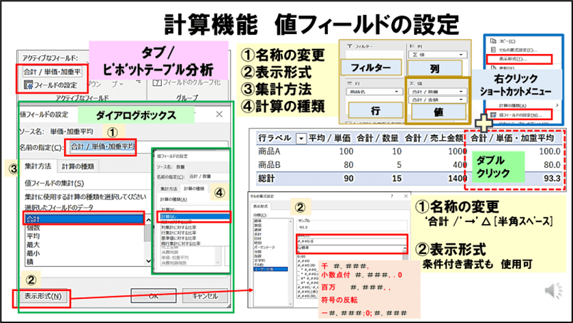Screen dimensions: 573x323
Task: Select 基準値に対する比率 in 計算の種類 list
Action: [179, 238]
